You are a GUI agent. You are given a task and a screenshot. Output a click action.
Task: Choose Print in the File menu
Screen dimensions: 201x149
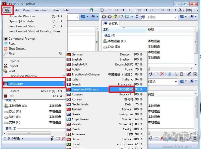point(34,71)
